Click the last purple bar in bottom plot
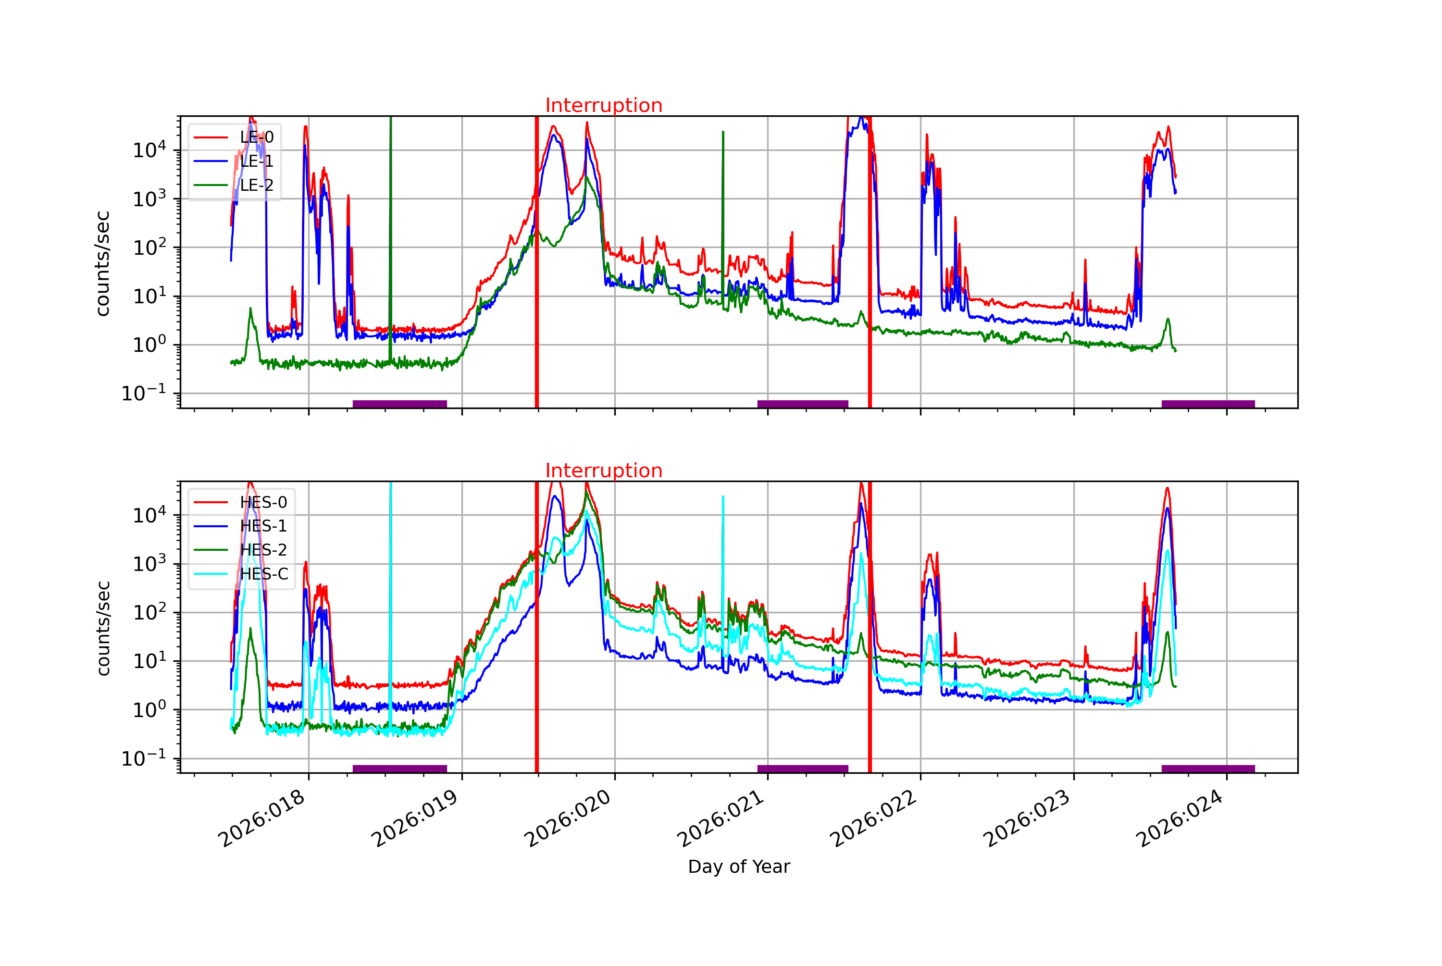1442x966 pixels. pos(1207,769)
